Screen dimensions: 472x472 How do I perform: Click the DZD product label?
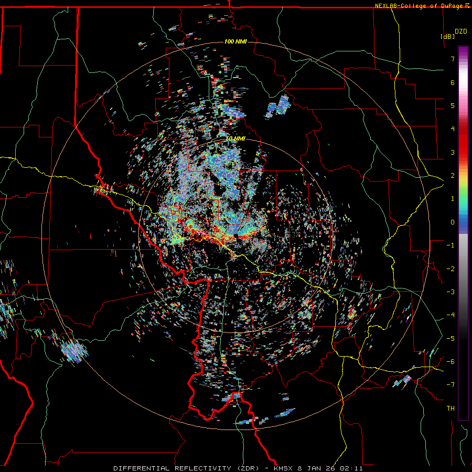pos(461,31)
